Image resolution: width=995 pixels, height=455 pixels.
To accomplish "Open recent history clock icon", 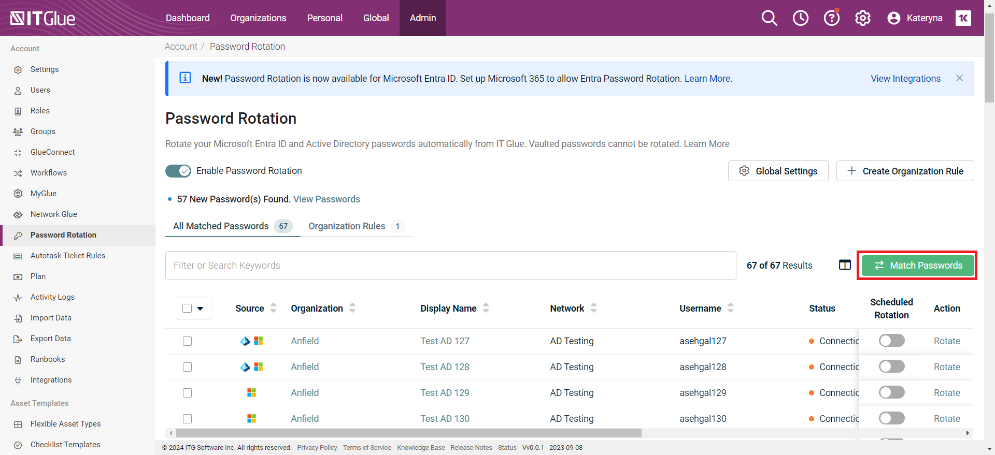I will [800, 18].
